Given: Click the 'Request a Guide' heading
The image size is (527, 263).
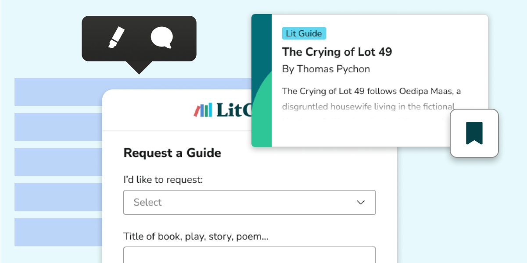Looking at the screenshot, I should click(172, 153).
